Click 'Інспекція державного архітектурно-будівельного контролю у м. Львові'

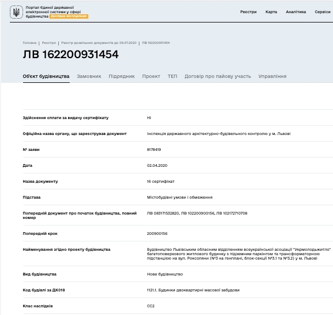click(x=218, y=133)
